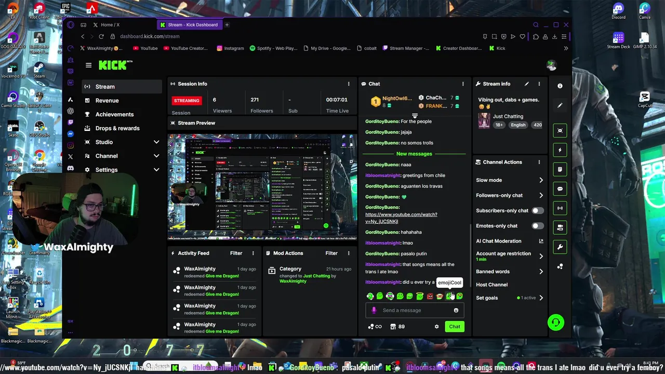Click the microphone icon in message box
Screen dimensions: 665x374
(x=374, y=310)
